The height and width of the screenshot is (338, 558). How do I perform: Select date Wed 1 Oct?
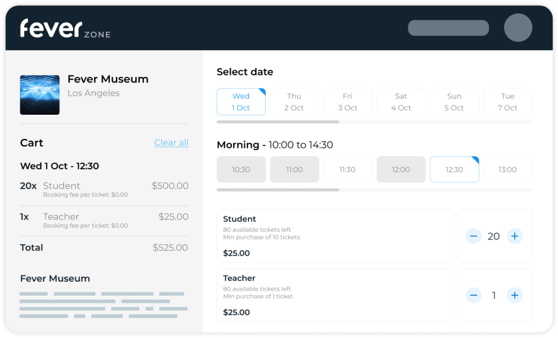241,102
